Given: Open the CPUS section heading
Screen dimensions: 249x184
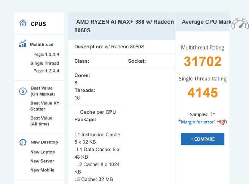Looking at the screenshot, I should click(38, 24).
